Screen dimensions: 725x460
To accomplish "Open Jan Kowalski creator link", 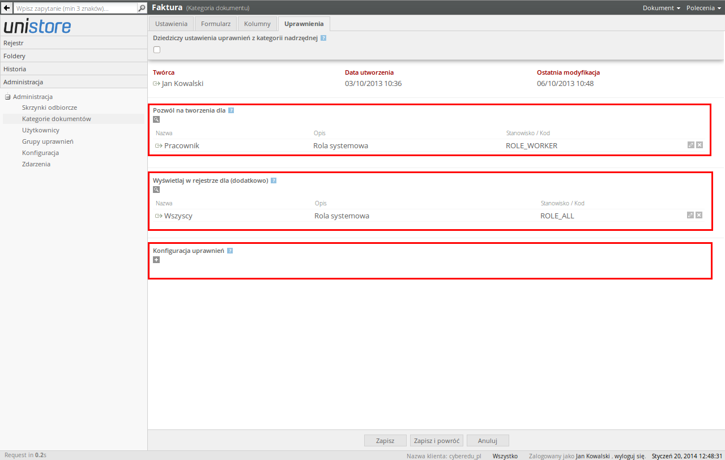I will pyautogui.click(x=182, y=83).
